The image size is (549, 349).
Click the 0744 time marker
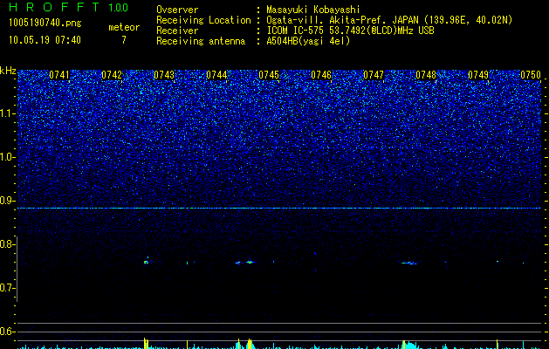point(216,75)
